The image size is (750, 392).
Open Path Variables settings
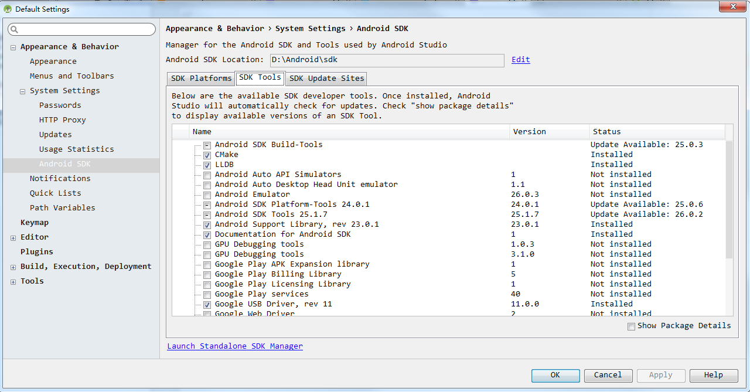pos(63,208)
